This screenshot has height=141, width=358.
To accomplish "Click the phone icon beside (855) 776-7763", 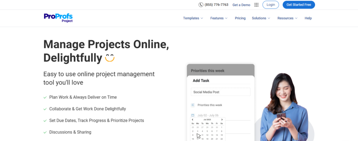I will [x=201, y=5].
